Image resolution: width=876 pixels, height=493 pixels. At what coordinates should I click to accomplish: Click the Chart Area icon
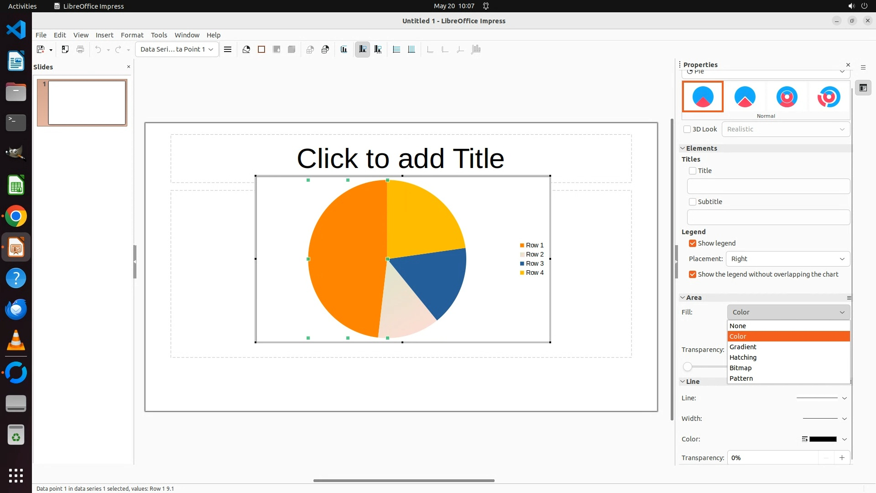pos(261,49)
